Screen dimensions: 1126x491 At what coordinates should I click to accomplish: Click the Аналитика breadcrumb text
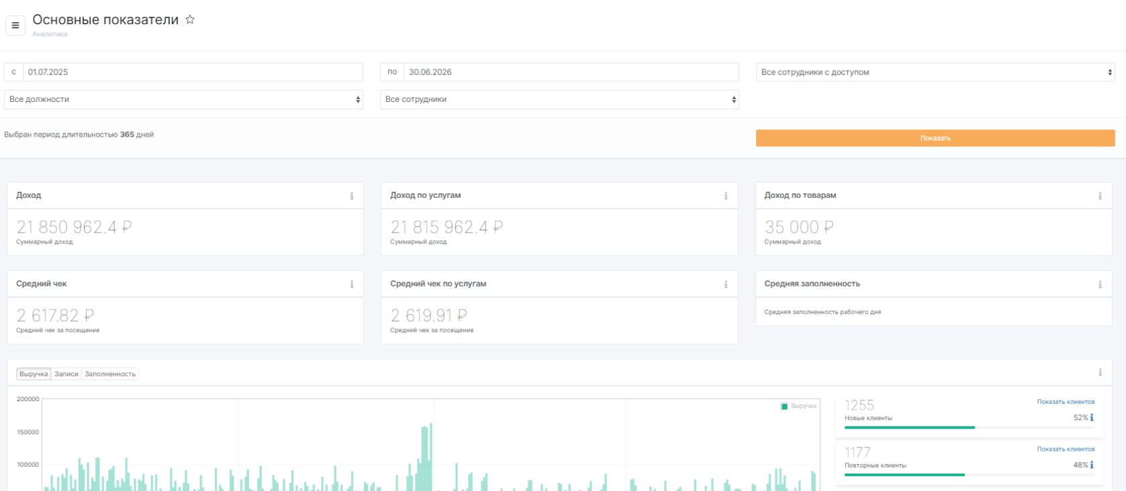pyautogui.click(x=50, y=34)
